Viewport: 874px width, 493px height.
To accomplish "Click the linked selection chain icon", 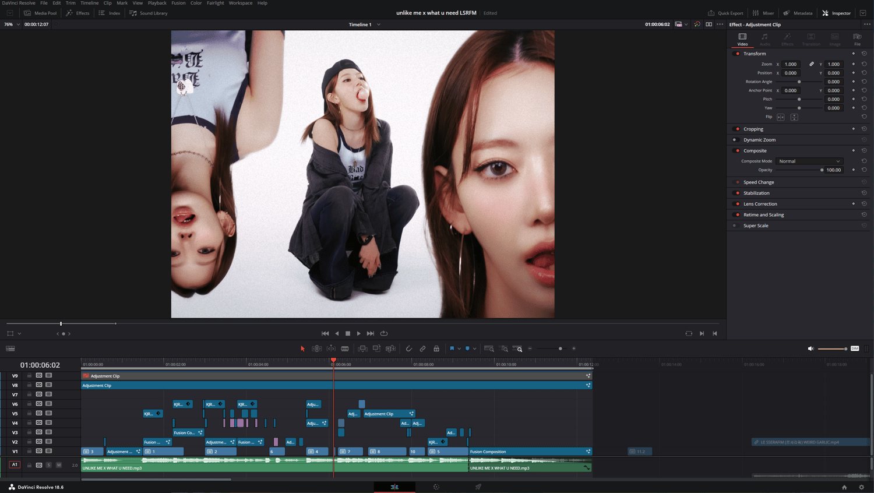I will pyautogui.click(x=422, y=348).
